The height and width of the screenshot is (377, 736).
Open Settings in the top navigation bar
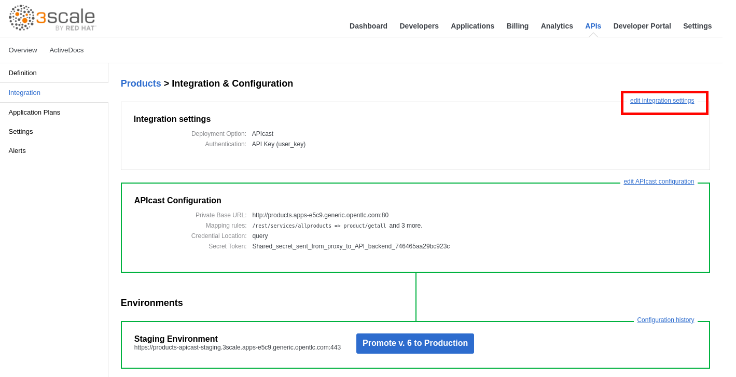pos(698,26)
